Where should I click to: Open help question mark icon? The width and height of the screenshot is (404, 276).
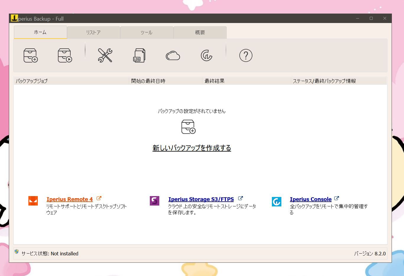(x=246, y=55)
